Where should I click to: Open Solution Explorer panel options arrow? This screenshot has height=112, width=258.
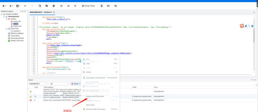tap(21, 11)
